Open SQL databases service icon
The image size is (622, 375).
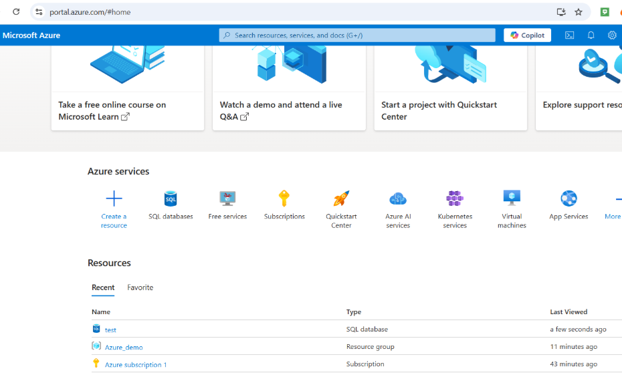(x=171, y=199)
